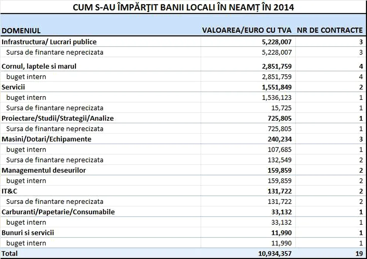Viewport: 367px width, 259px height.
Task: Select the Masini/Dotari/Echipamente row label
Action: point(47,139)
